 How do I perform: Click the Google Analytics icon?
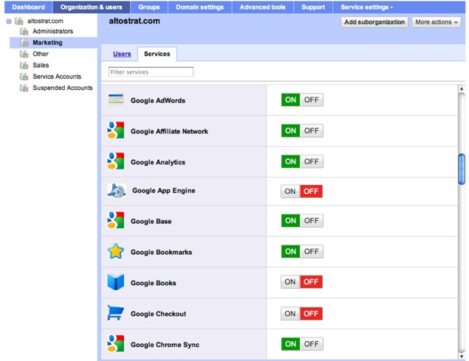coord(116,161)
